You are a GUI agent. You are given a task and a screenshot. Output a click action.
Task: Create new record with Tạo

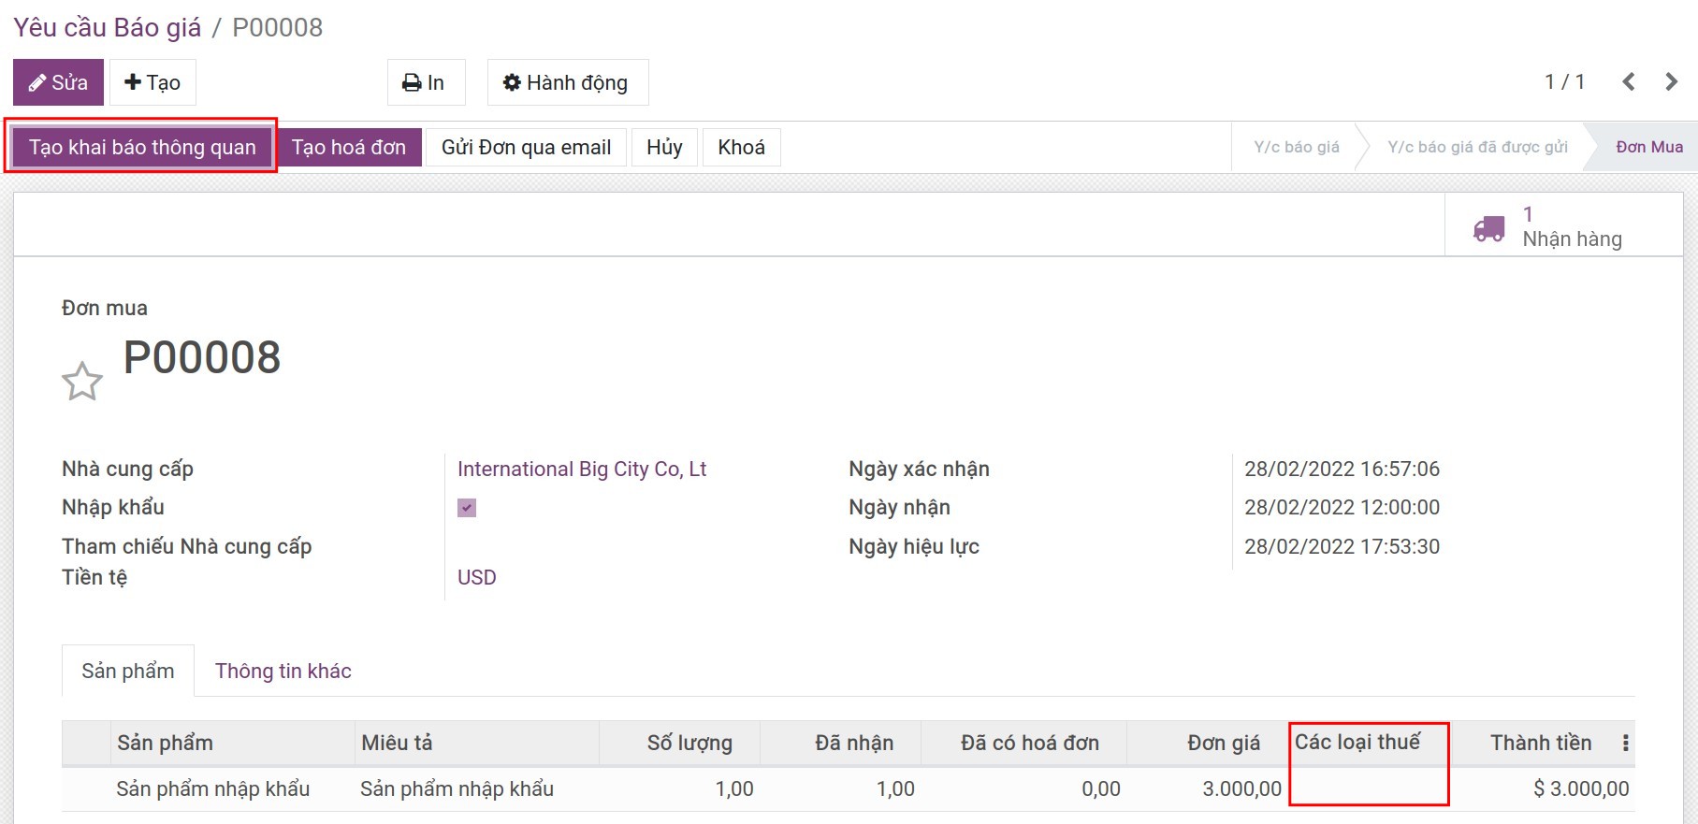(x=152, y=82)
